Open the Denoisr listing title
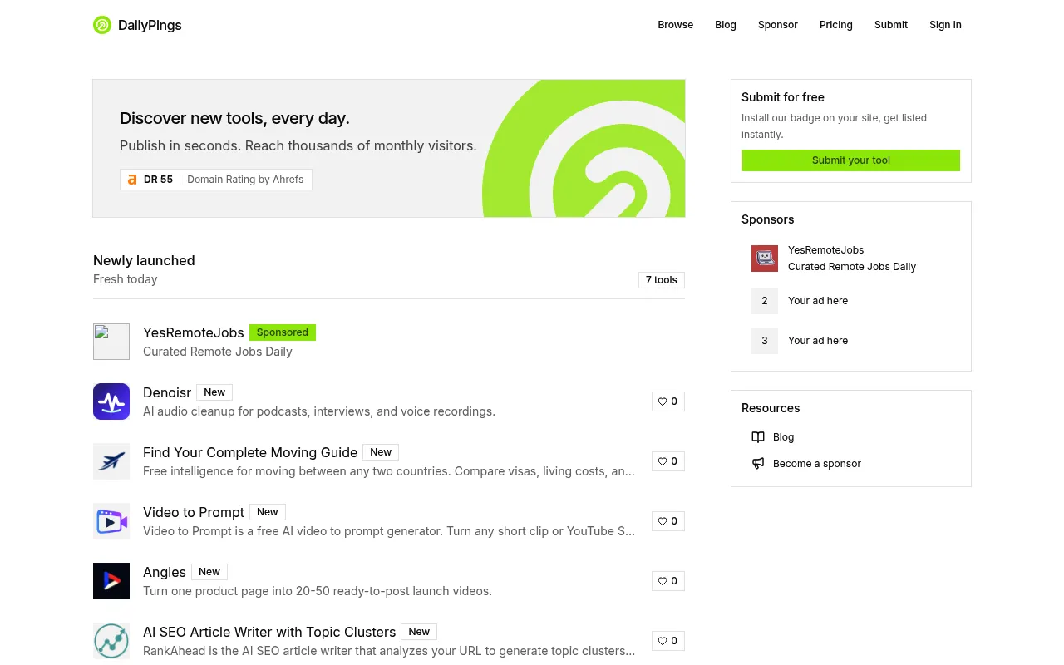1064x665 pixels. [x=167, y=392]
